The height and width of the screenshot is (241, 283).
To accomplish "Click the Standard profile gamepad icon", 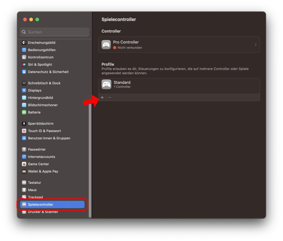I will point(106,84).
